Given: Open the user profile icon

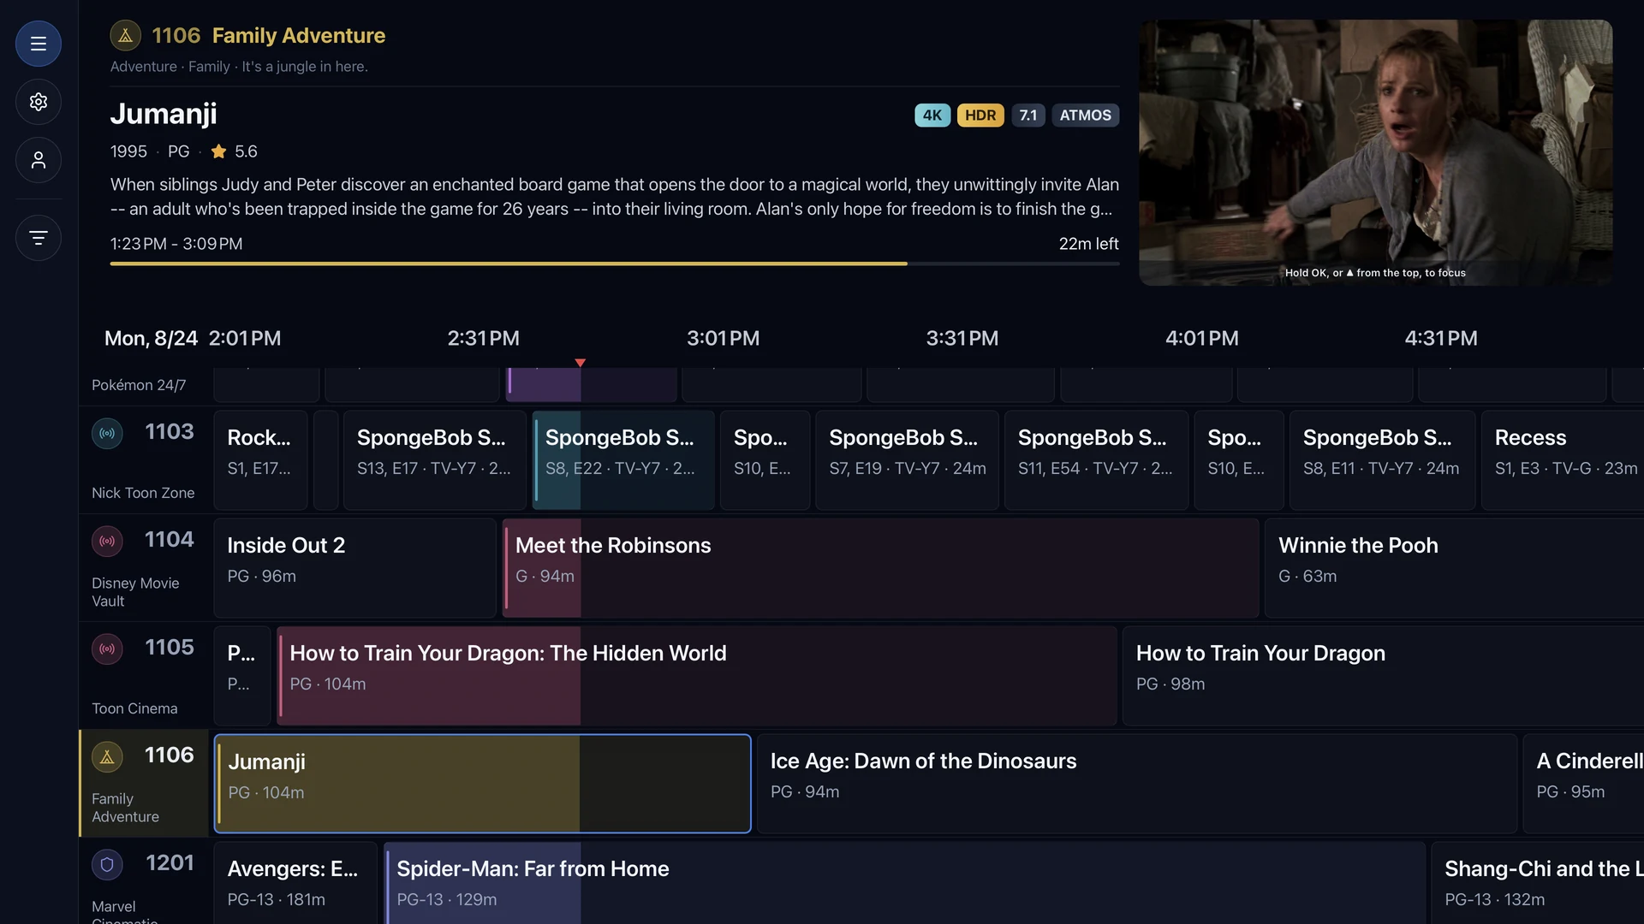Looking at the screenshot, I should [x=39, y=160].
